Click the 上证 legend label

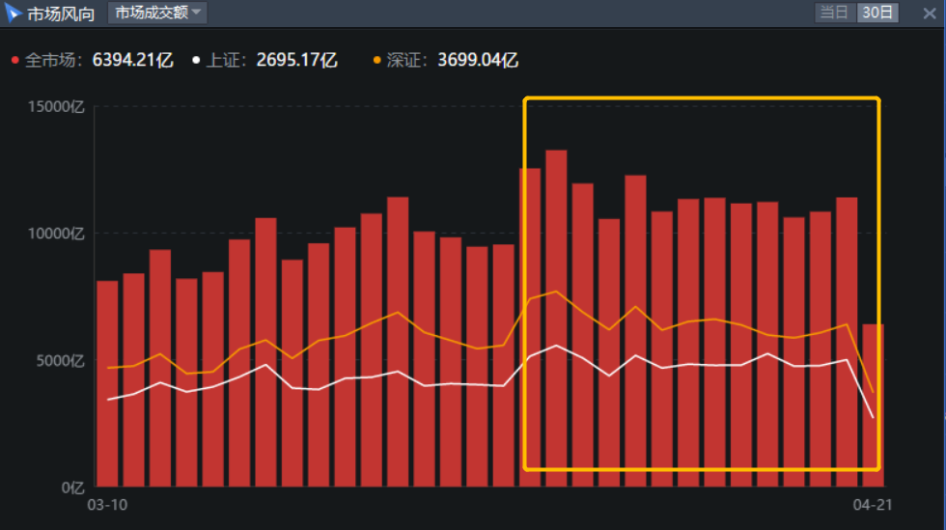pyautogui.click(x=228, y=61)
